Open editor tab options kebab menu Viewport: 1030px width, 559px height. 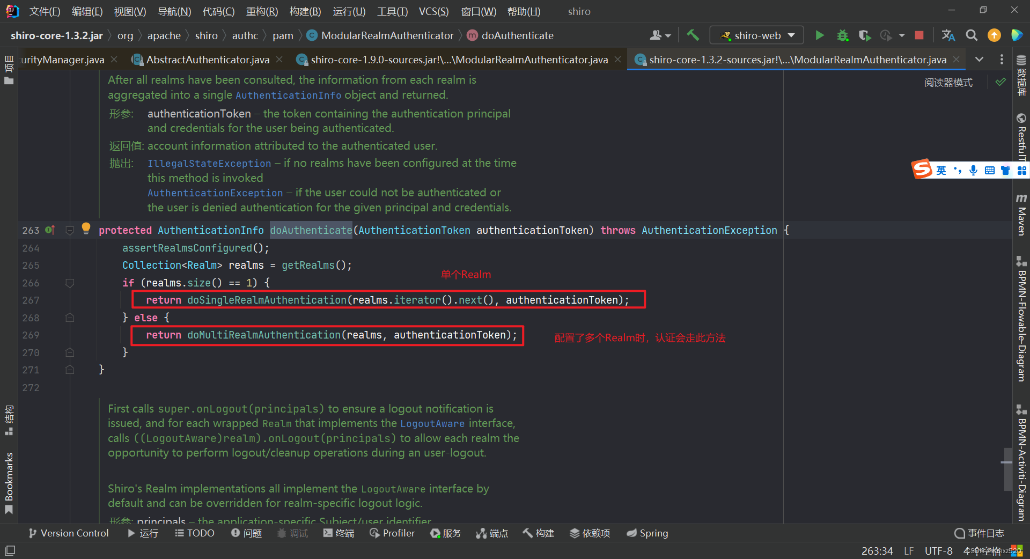(x=1002, y=60)
